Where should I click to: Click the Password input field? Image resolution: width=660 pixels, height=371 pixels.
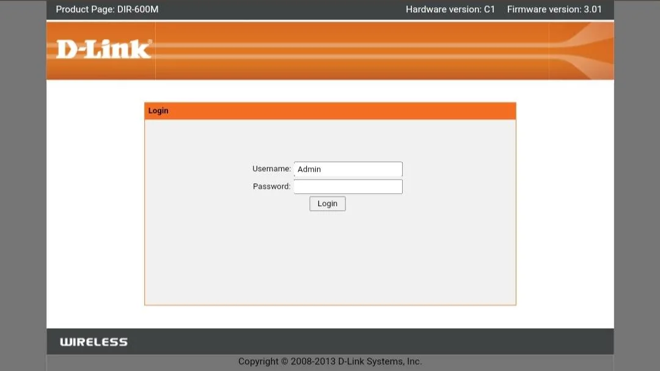click(x=348, y=186)
